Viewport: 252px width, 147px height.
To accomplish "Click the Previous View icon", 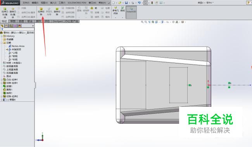I will 149,22.
